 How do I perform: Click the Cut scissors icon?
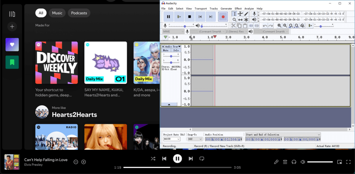coord(233,26)
